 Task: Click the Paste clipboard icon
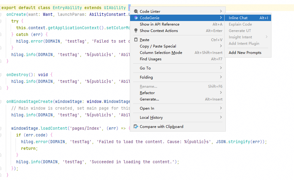coord(136,40)
